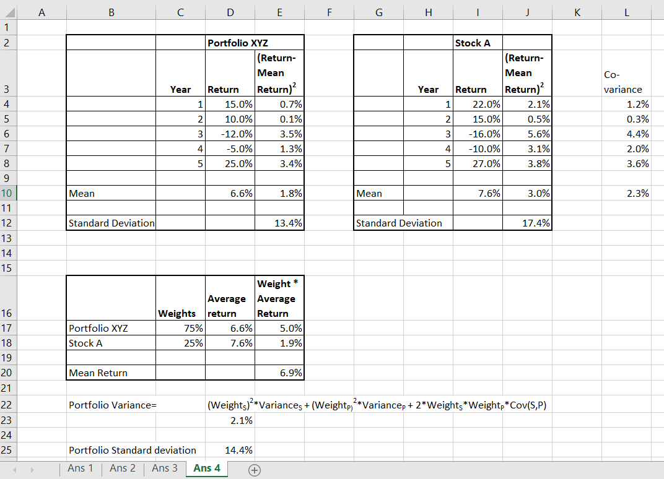Select the active Ans 4 sheet tab
This screenshot has width=664, height=479.
pyautogui.click(x=207, y=468)
